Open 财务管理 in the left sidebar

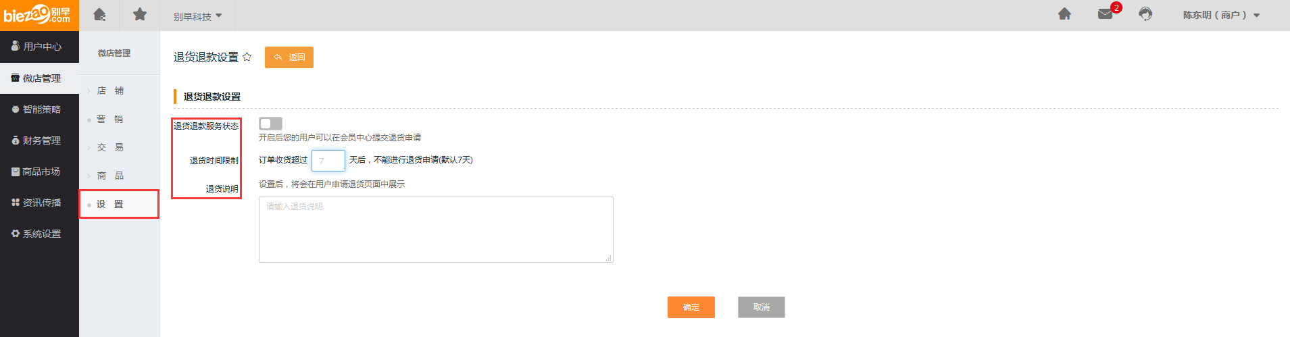pos(39,140)
